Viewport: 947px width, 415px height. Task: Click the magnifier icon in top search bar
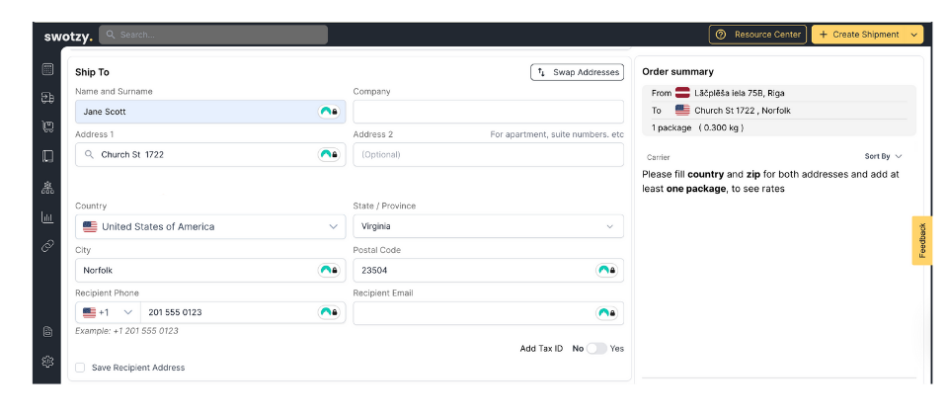click(111, 35)
